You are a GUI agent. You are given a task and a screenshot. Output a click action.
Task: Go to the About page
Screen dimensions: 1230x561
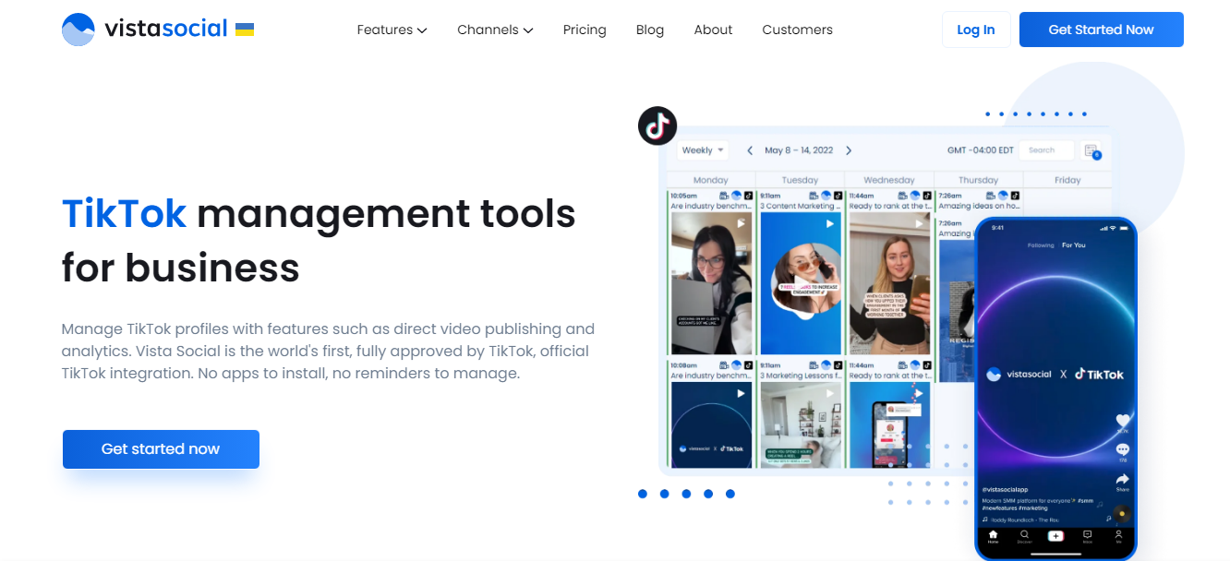coord(713,30)
